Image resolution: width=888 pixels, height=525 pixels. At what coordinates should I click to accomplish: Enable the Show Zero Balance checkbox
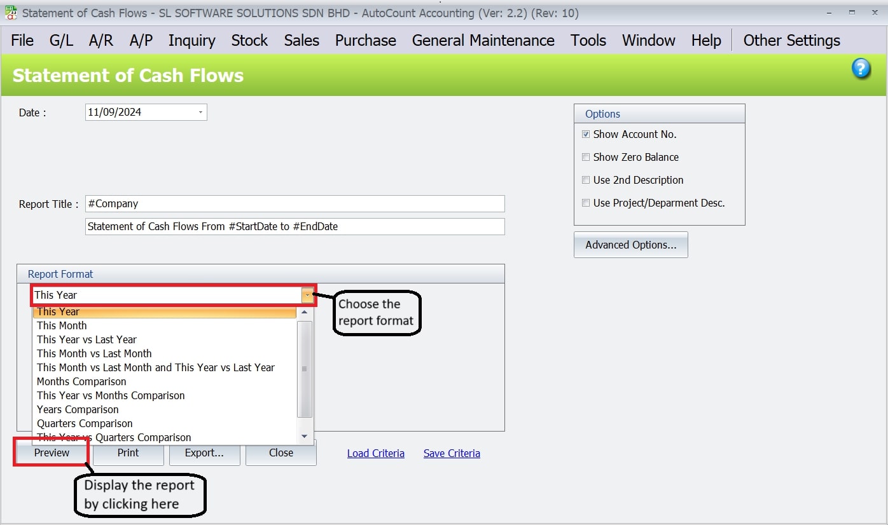[x=586, y=157]
